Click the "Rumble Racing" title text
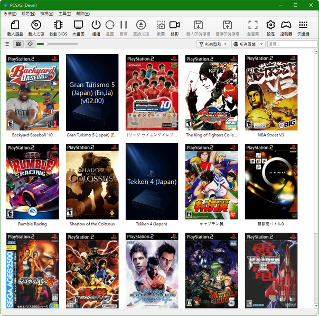 point(32,224)
